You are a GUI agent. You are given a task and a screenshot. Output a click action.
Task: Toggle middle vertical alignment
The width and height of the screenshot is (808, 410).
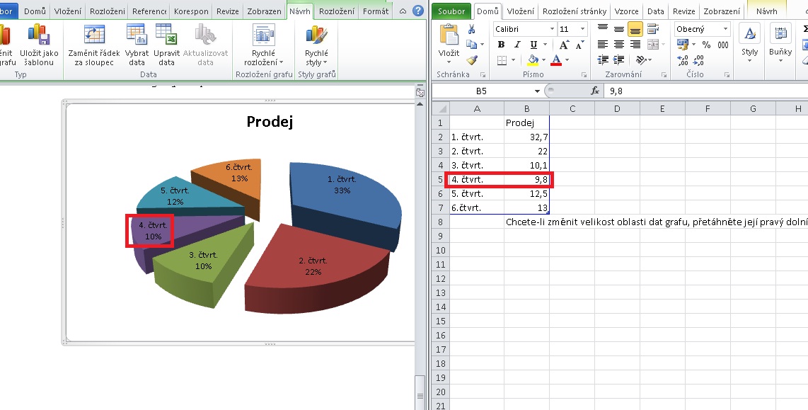pyautogui.click(x=619, y=30)
